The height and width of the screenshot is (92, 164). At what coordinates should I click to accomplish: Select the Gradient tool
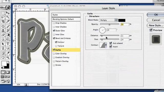point(8,35)
